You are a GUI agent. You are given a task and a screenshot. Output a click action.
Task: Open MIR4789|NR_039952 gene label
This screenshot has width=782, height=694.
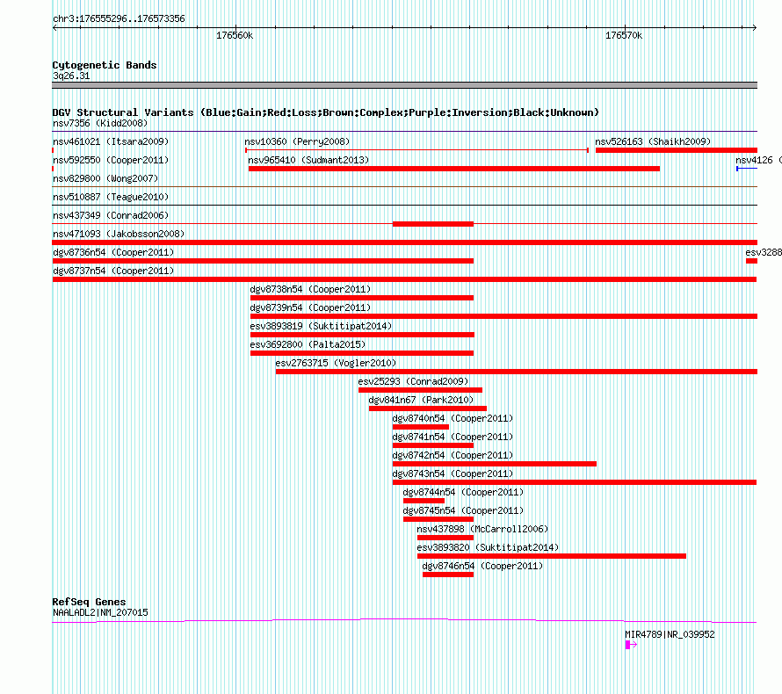coord(670,634)
